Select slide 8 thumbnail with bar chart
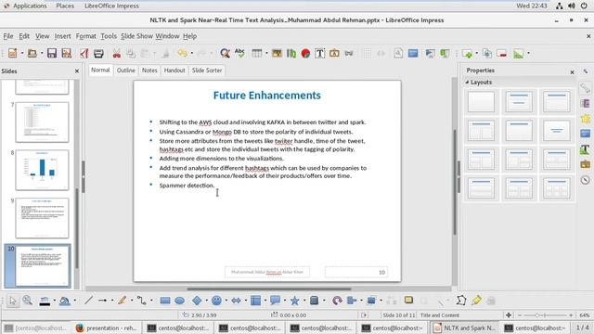The height and width of the screenshot is (334, 594). [x=42, y=170]
